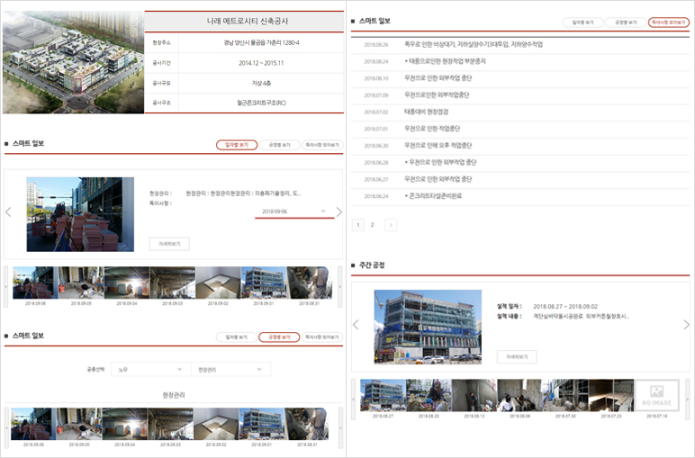Select weekly thumbnail dated 2018.08.13
This screenshot has width=695, height=458.
coord(474,396)
